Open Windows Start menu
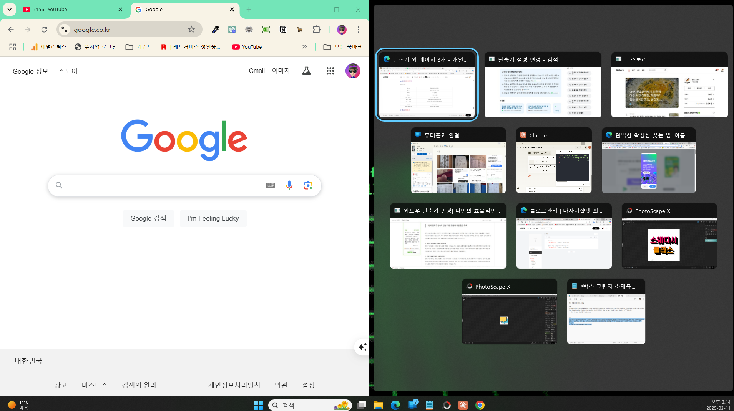The image size is (734, 411). click(x=258, y=405)
